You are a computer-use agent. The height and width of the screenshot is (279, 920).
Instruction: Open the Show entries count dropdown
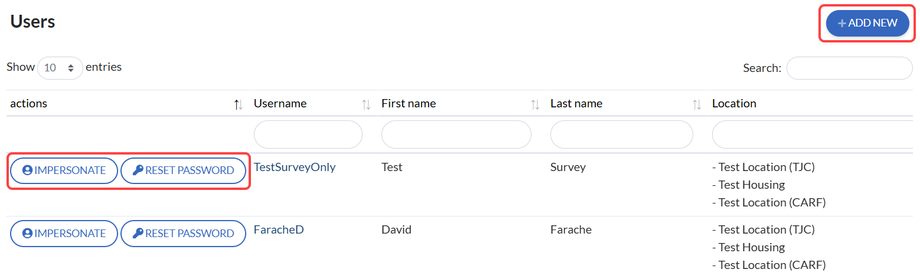tap(60, 68)
